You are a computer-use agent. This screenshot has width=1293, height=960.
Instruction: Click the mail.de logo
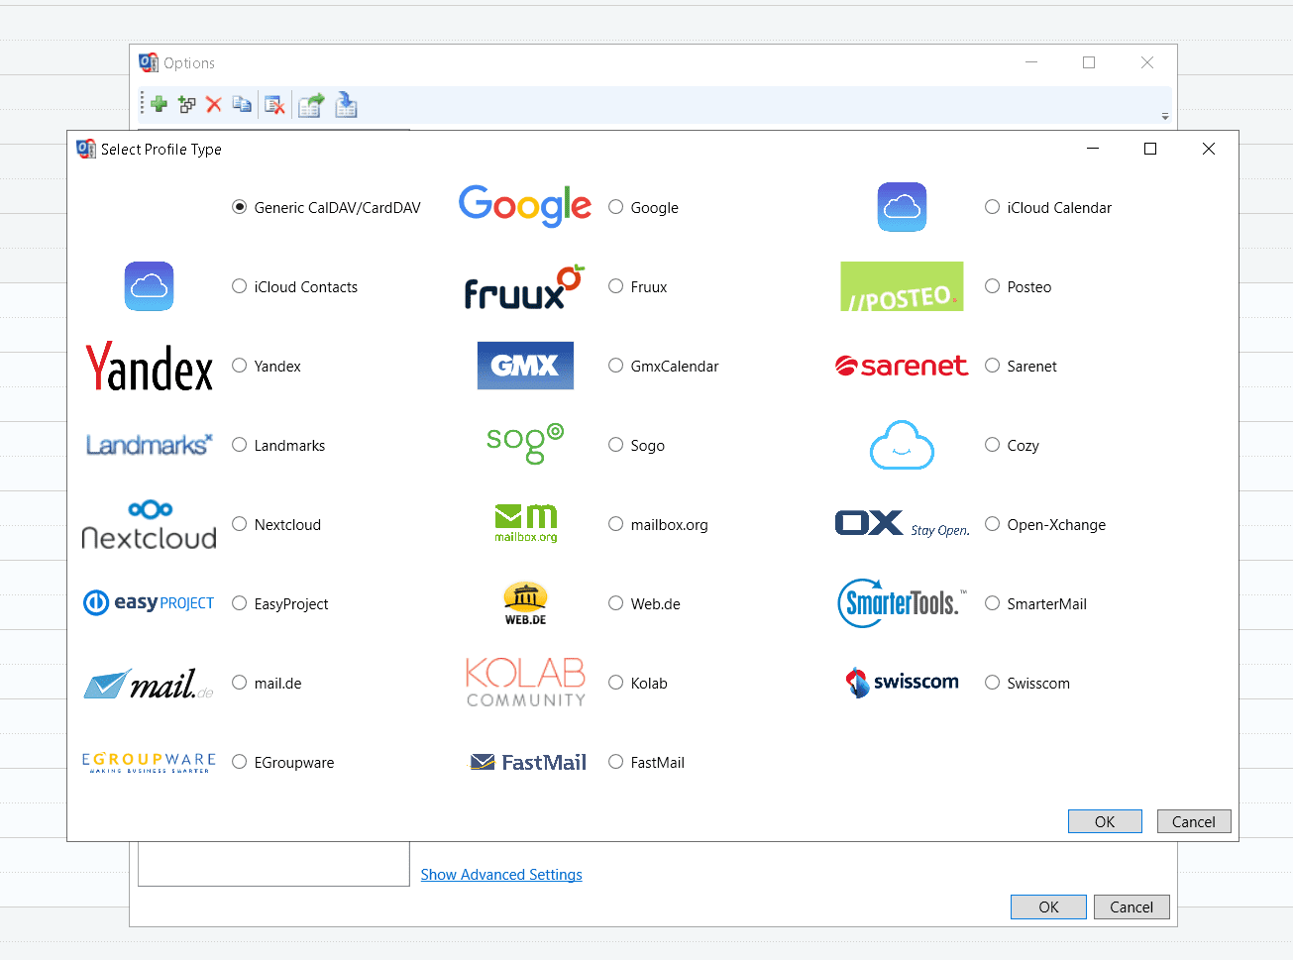tap(149, 684)
